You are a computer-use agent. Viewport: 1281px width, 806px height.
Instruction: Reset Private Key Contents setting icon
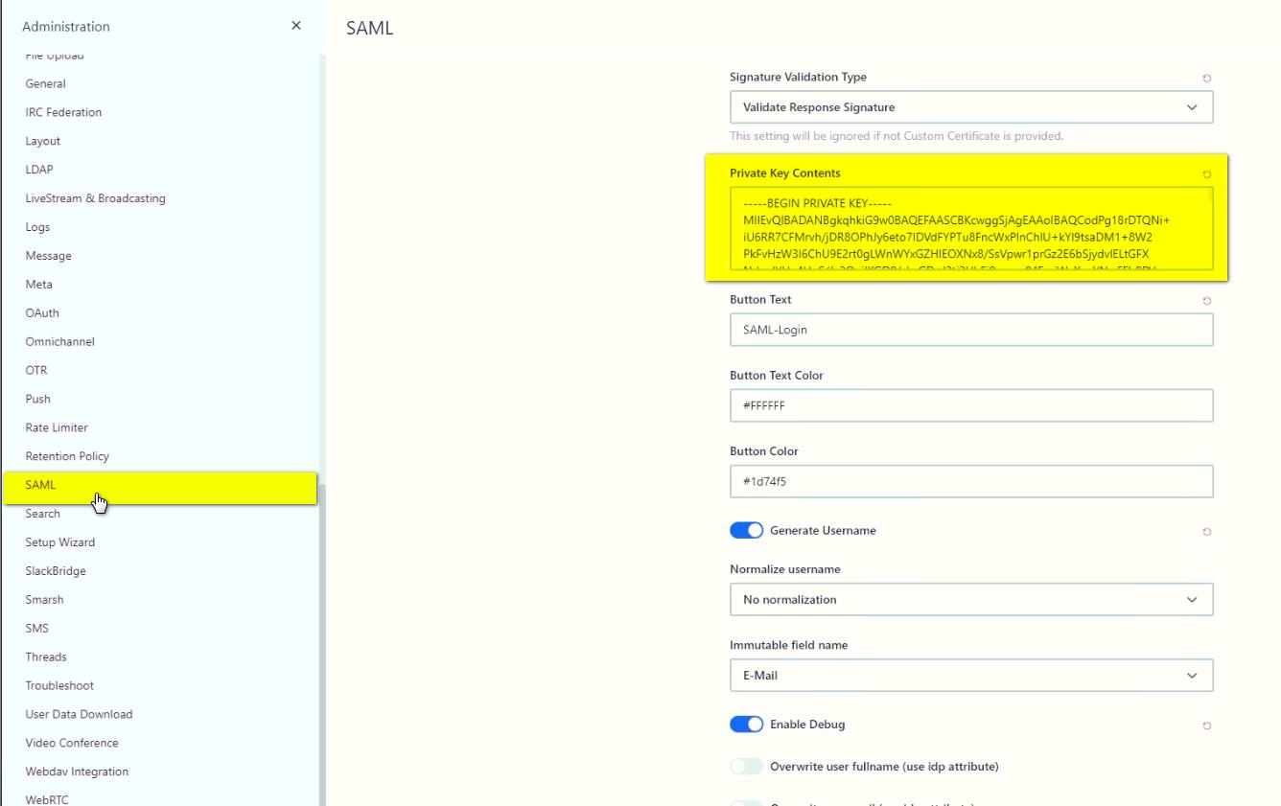(1206, 174)
